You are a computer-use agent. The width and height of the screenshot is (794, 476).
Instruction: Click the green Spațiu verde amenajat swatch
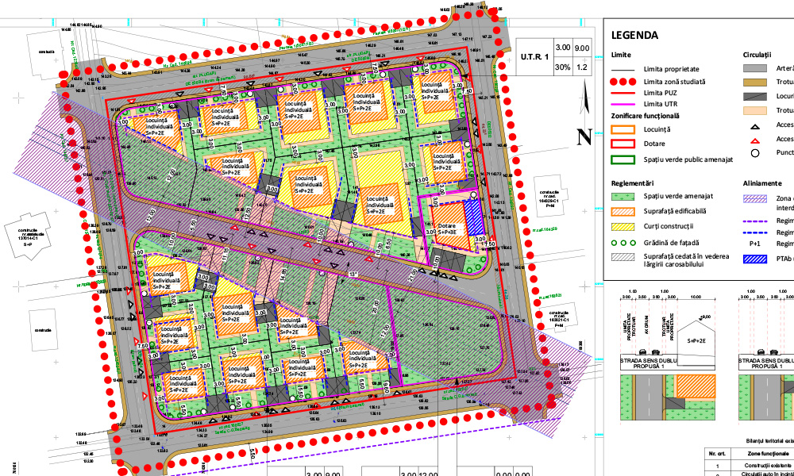(622, 196)
